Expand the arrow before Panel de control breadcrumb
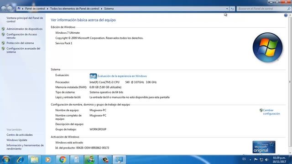292x164 pixels. click(x=23, y=9)
